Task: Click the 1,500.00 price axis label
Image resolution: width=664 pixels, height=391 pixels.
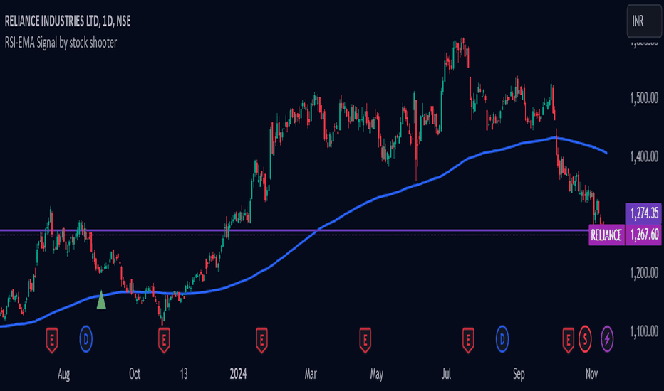Action: (644, 98)
